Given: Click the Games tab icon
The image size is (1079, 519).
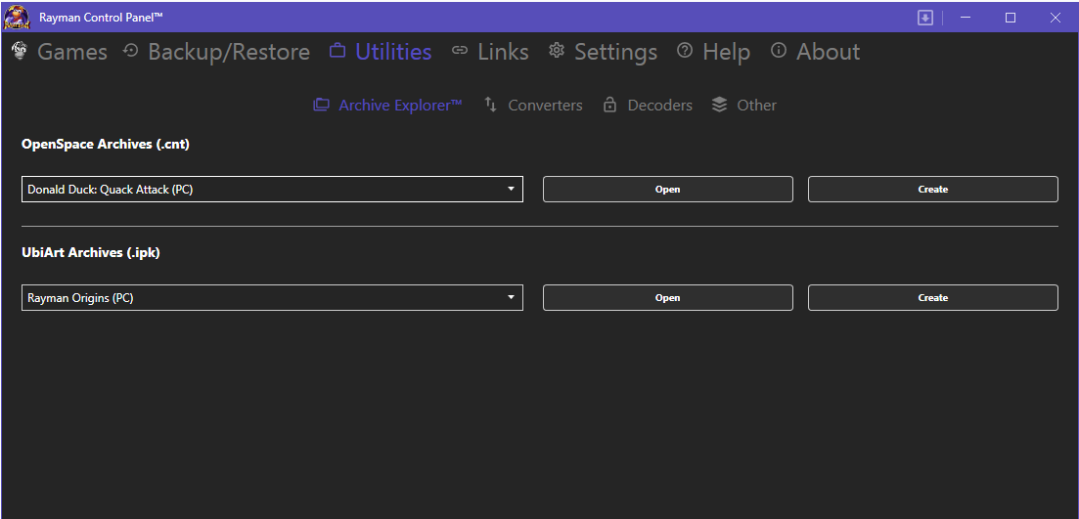Looking at the screenshot, I should 19,52.
